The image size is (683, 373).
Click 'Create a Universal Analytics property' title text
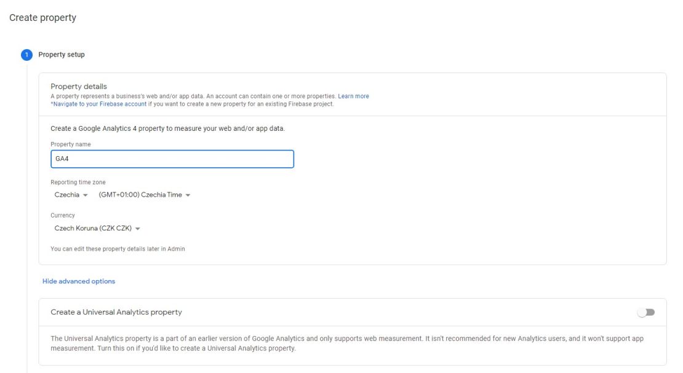tap(116, 312)
